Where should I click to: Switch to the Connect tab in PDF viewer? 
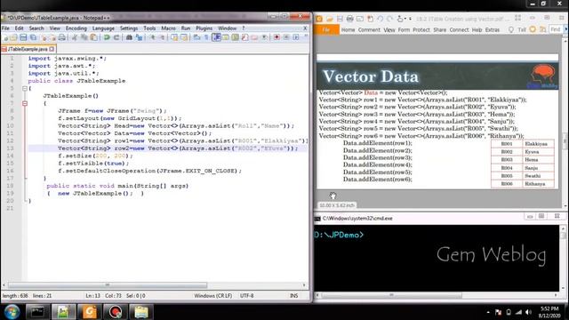459,29
